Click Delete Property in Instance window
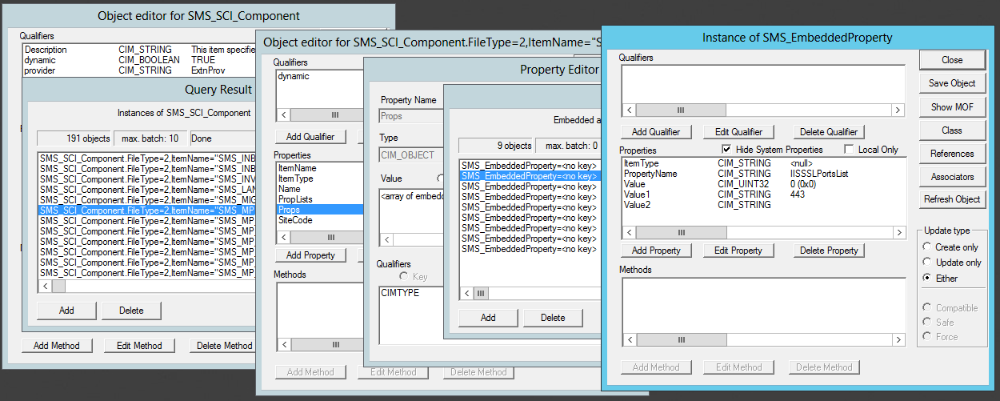This screenshot has width=1000, height=401. 830,251
